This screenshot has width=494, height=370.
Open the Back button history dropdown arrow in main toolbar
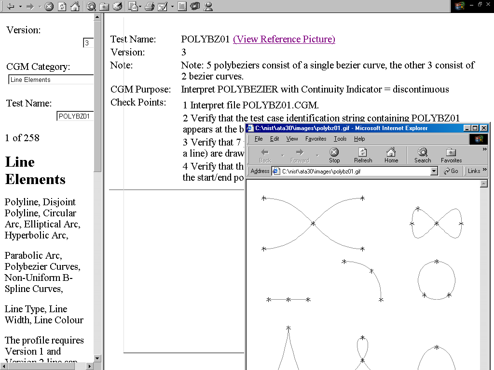[x=20, y=7]
